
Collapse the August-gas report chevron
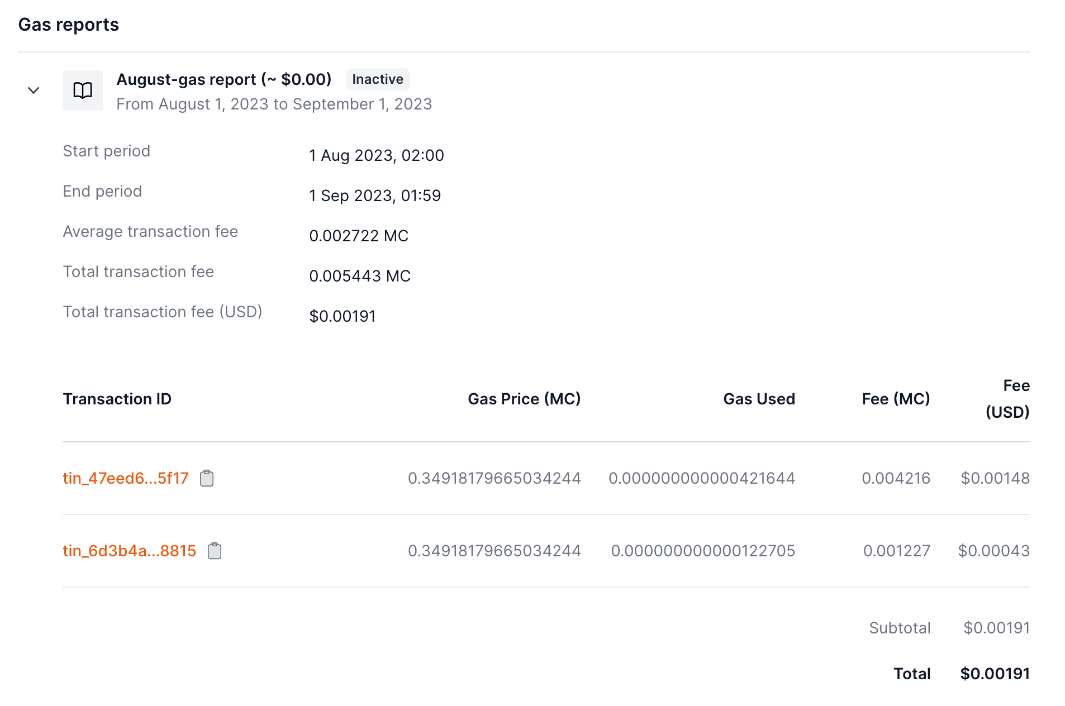(x=34, y=90)
